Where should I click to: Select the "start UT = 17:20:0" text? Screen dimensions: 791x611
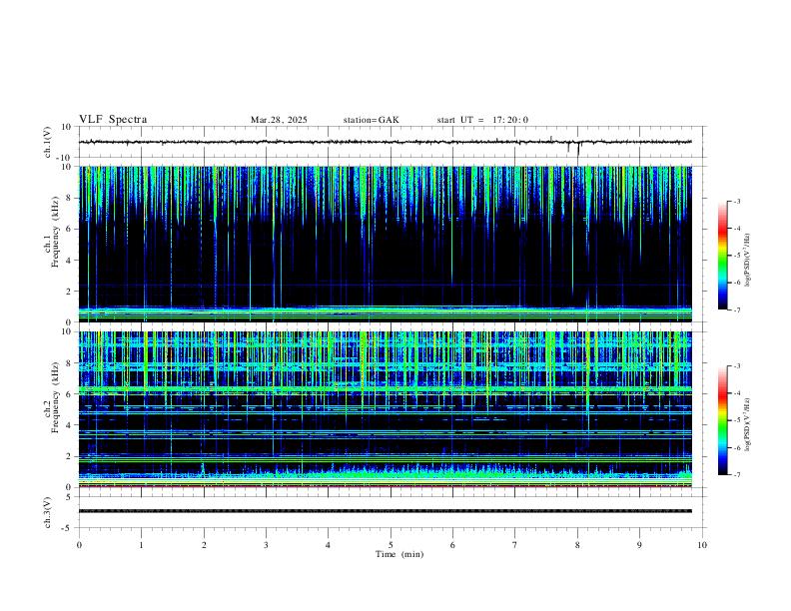[x=482, y=120]
